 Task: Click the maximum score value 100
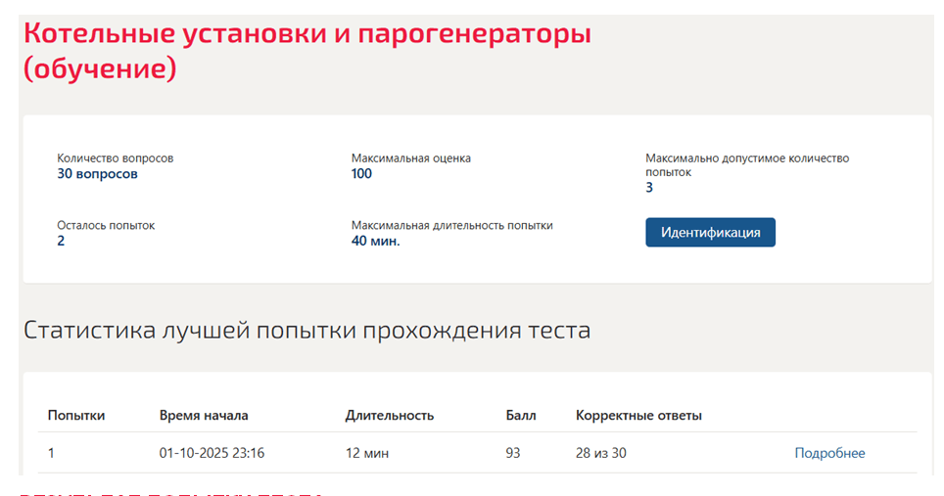(361, 174)
